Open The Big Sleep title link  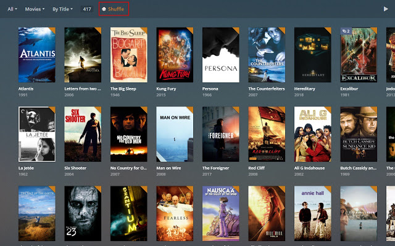click(123, 89)
